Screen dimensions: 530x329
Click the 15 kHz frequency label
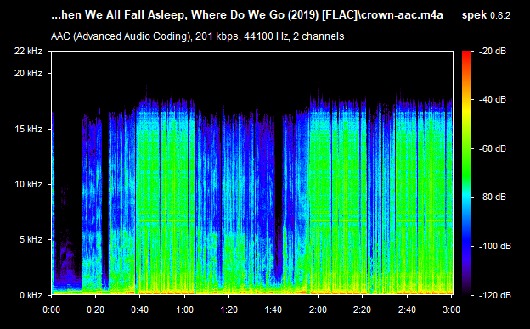tap(28, 129)
